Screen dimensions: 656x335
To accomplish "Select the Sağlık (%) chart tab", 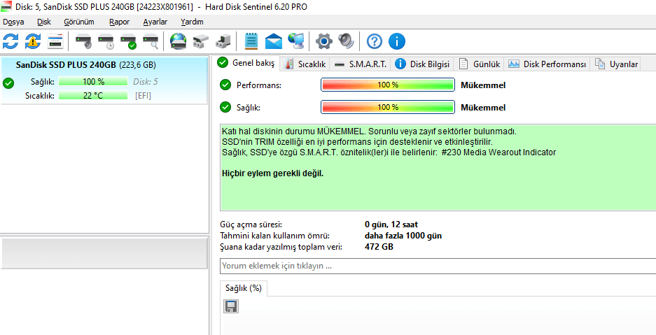I will pos(244,288).
